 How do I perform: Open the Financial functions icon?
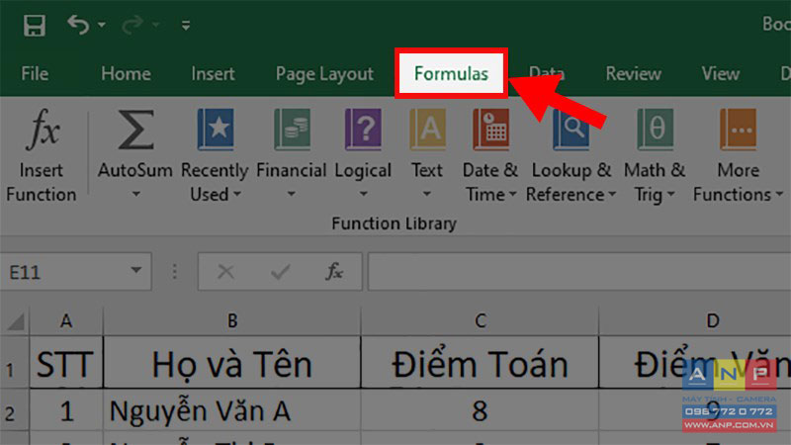(x=292, y=130)
